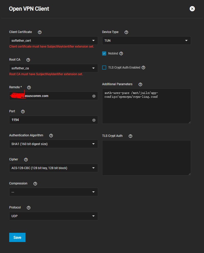Enable TLS Crypt Auth Enabled
This screenshot has width=204, height=253.
pyautogui.click(x=104, y=67)
